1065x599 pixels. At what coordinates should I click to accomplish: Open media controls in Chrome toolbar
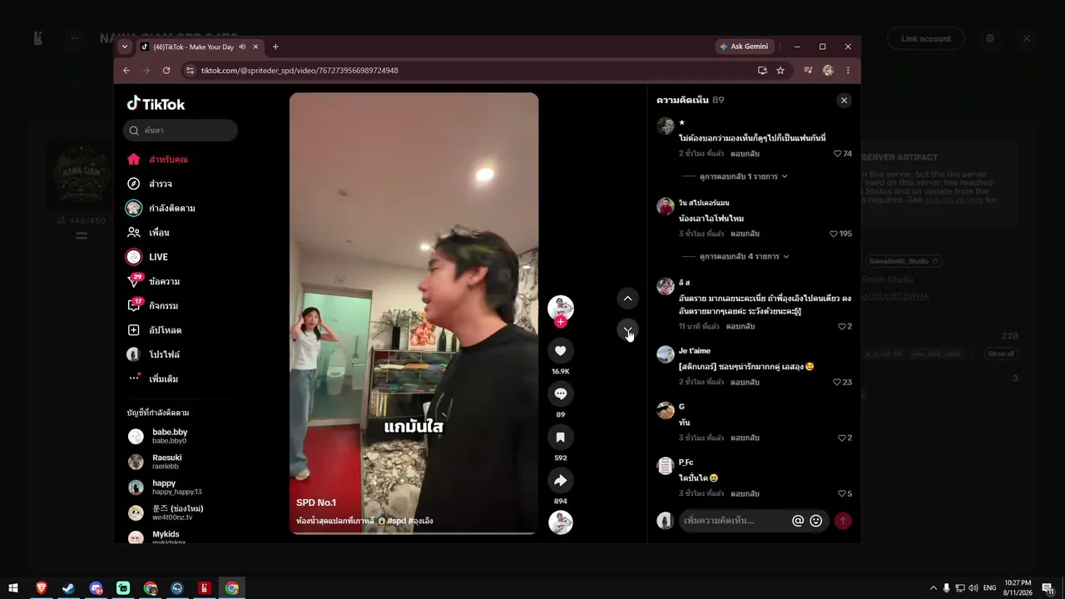pyautogui.click(x=808, y=71)
